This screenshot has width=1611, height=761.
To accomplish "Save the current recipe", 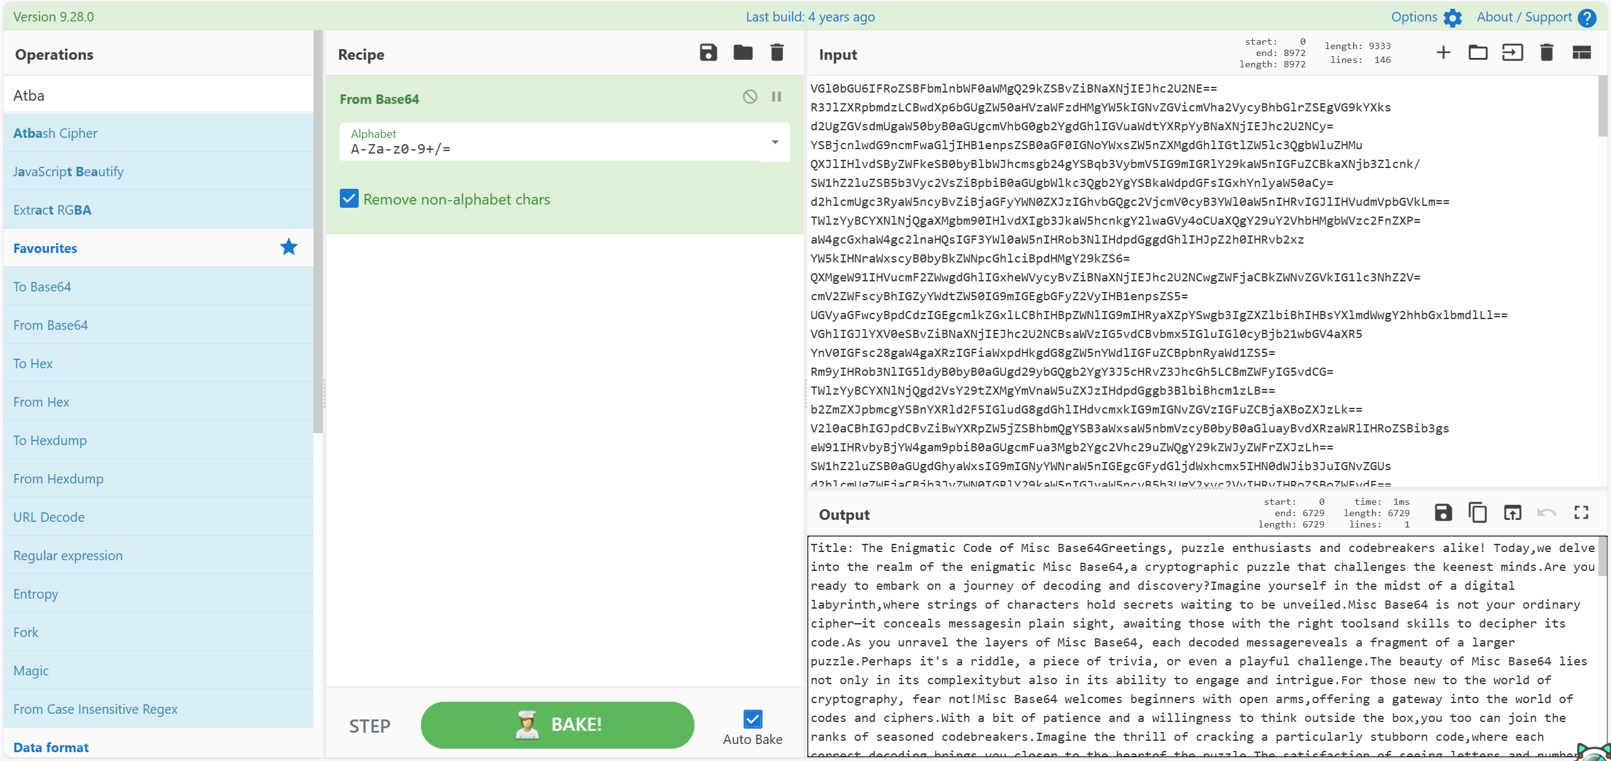I will 708,53.
